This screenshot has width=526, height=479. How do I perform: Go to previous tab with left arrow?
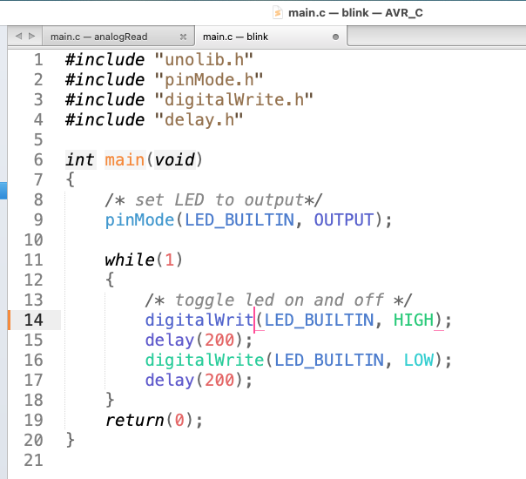[x=19, y=36]
